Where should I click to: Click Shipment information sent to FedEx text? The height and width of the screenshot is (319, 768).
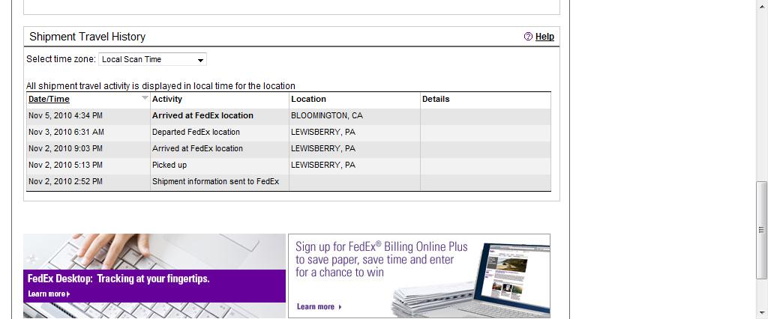point(215,181)
